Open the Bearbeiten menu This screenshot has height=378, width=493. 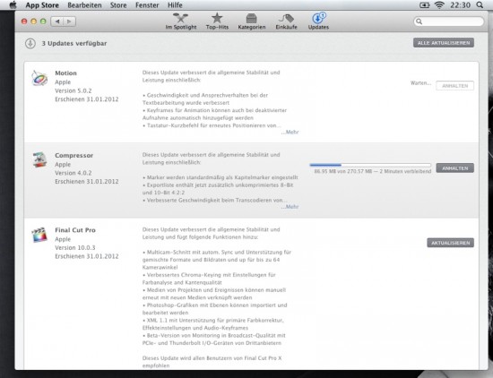(x=84, y=5)
